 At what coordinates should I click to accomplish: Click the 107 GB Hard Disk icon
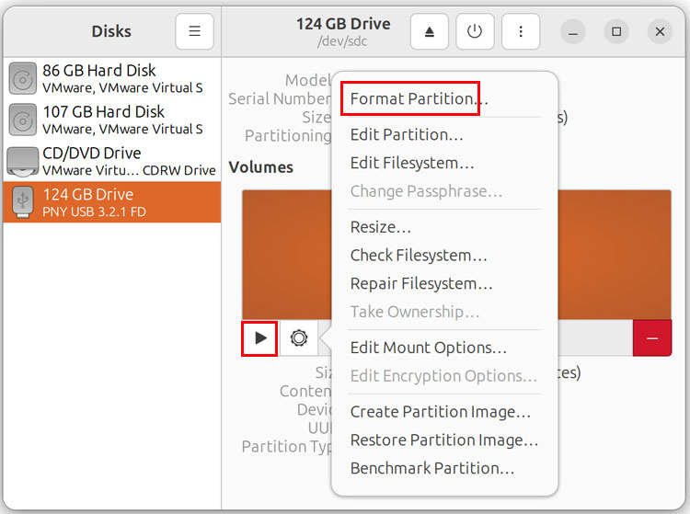(22, 120)
